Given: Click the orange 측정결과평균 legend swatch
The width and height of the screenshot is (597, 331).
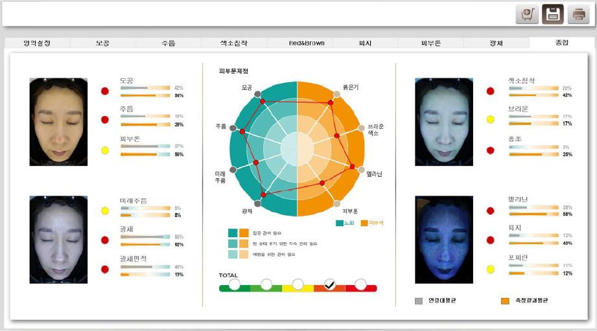Looking at the screenshot, I should coord(505,301).
